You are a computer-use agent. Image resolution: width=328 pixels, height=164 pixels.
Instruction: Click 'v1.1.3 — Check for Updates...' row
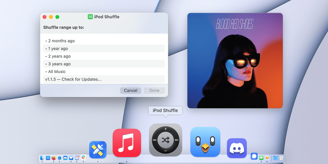tap(104, 79)
